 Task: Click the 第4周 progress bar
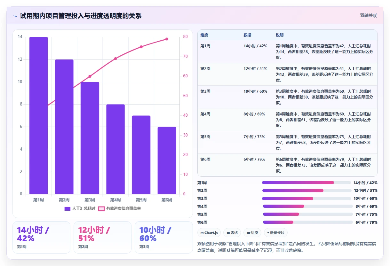tap(308, 207)
